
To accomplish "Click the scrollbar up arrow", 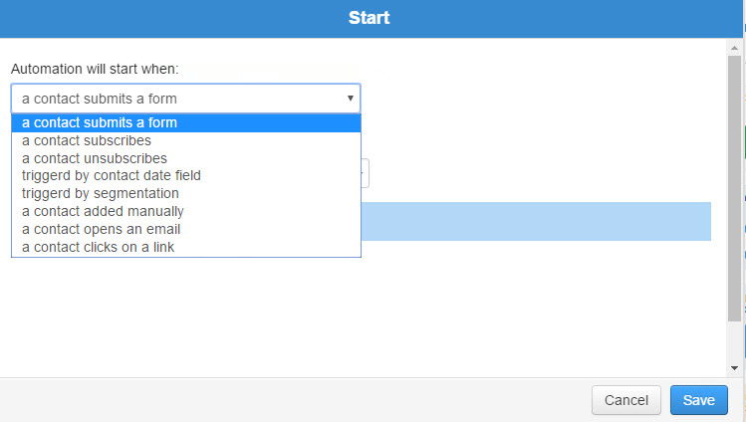I will click(734, 48).
